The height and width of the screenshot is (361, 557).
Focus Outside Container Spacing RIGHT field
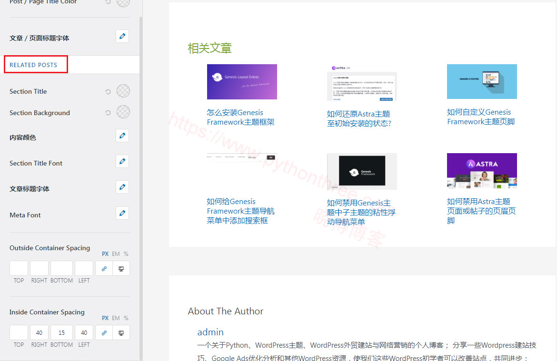click(x=39, y=268)
